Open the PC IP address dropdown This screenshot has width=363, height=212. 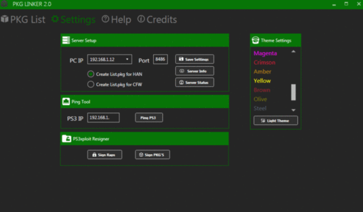(x=127, y=59)
